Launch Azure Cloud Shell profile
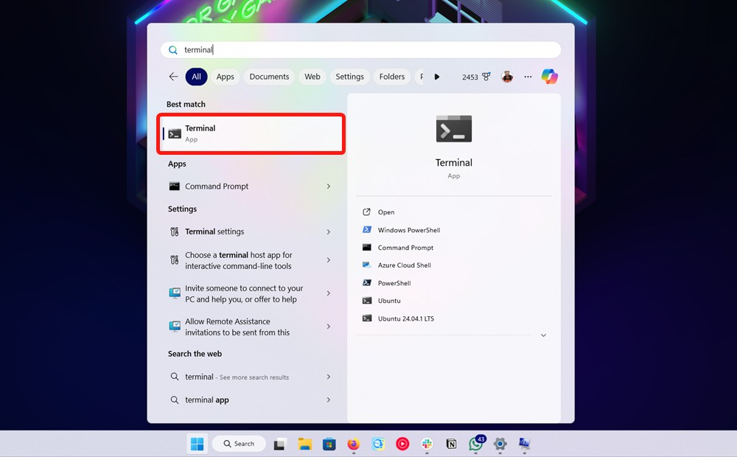The width and height of the screenshot is (737, 457). (x=397, y=265)
